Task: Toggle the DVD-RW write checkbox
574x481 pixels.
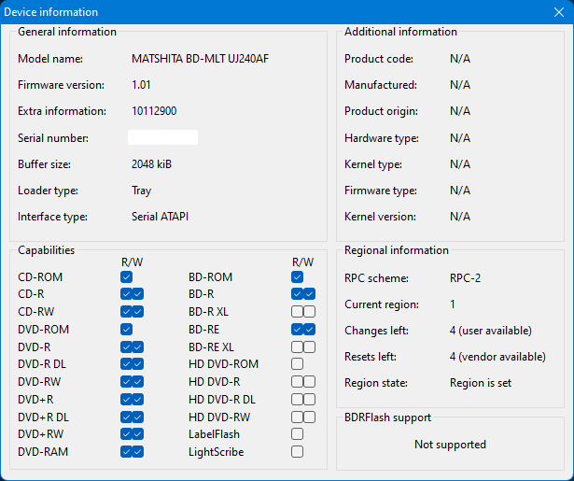Action: coord(138,382)
